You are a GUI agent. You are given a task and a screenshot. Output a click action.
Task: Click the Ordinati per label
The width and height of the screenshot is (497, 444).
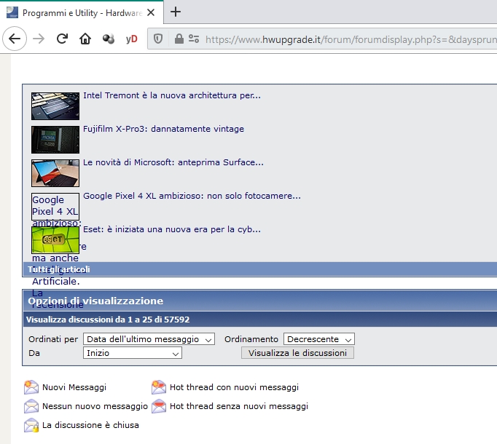[x=53, y=339]
